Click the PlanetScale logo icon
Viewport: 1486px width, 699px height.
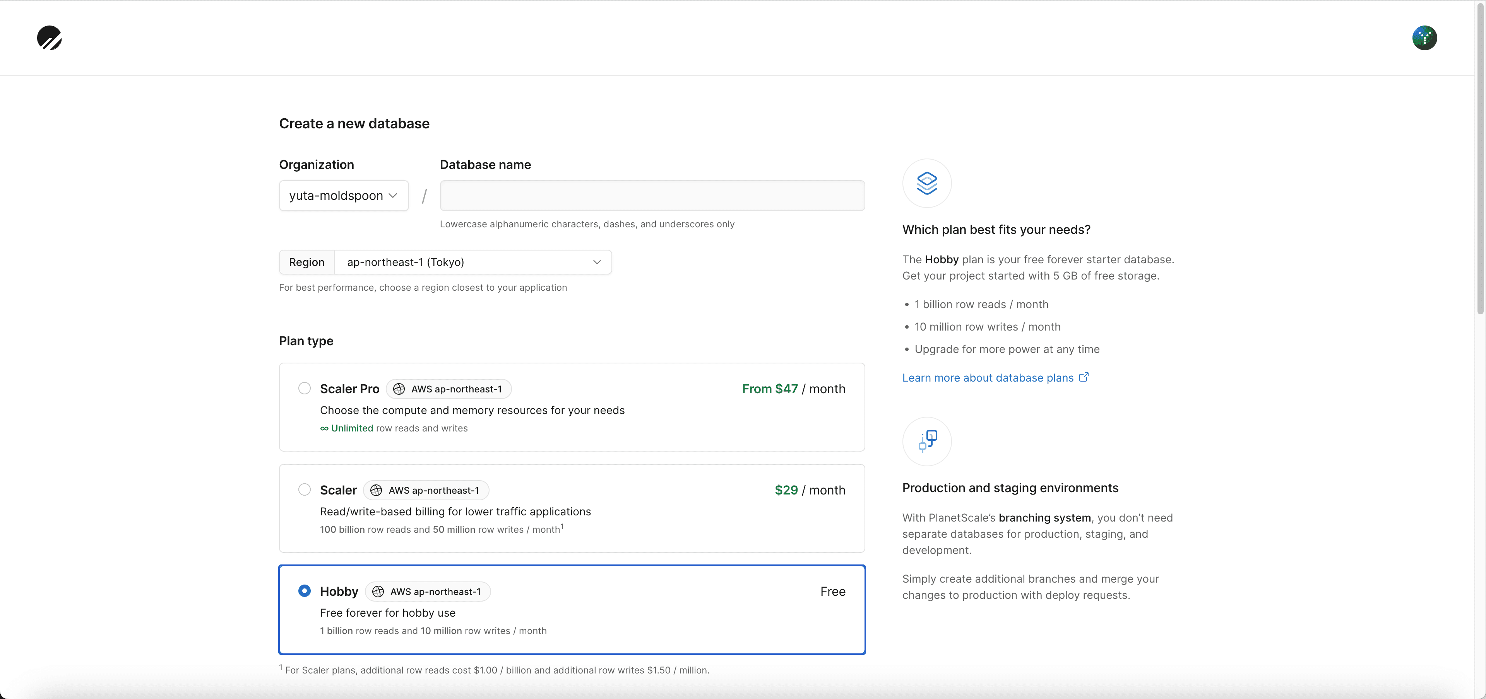[x=50, y=38]
